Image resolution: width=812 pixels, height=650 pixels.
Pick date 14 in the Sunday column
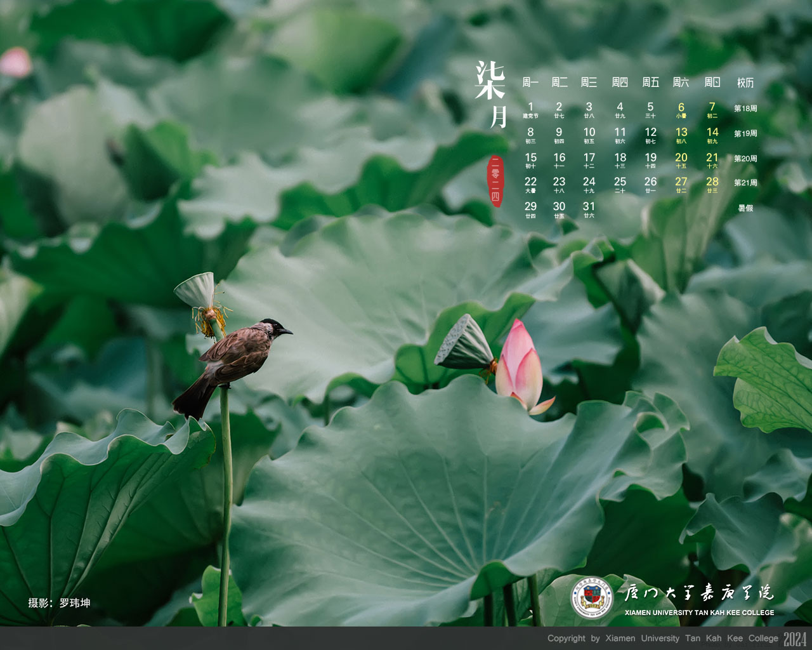click(712, 135)
